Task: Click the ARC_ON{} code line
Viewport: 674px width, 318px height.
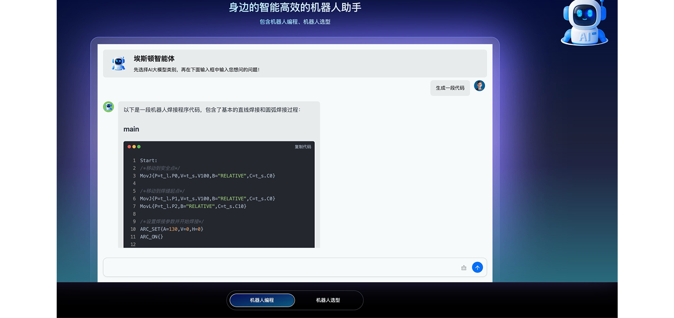Action: pos(152,237)
